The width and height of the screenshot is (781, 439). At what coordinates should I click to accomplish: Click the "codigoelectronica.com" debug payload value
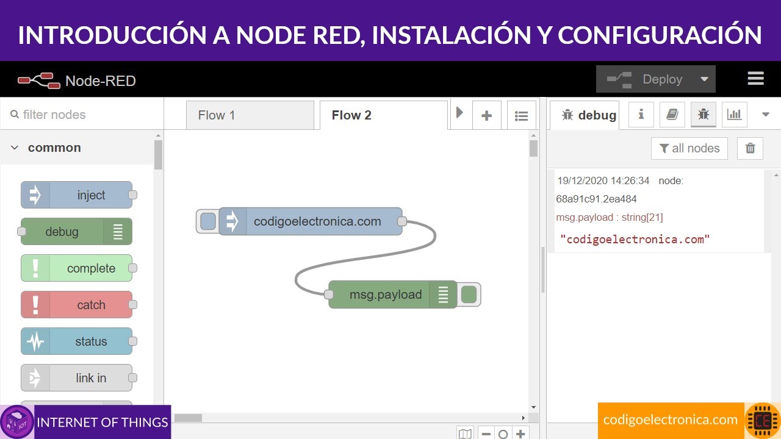635,239
